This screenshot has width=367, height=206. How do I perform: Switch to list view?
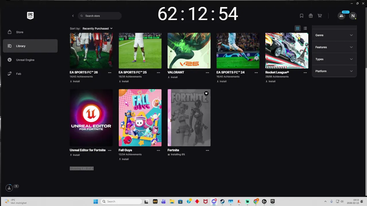point(305,28)
